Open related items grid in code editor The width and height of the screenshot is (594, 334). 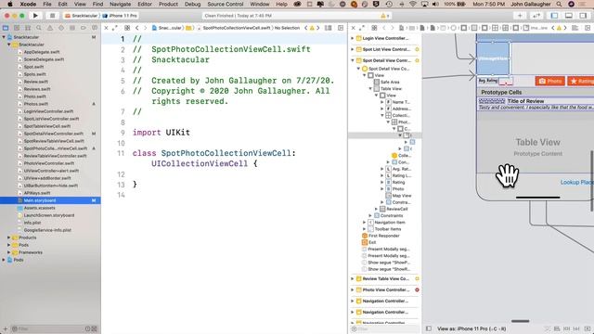[127, 28]
